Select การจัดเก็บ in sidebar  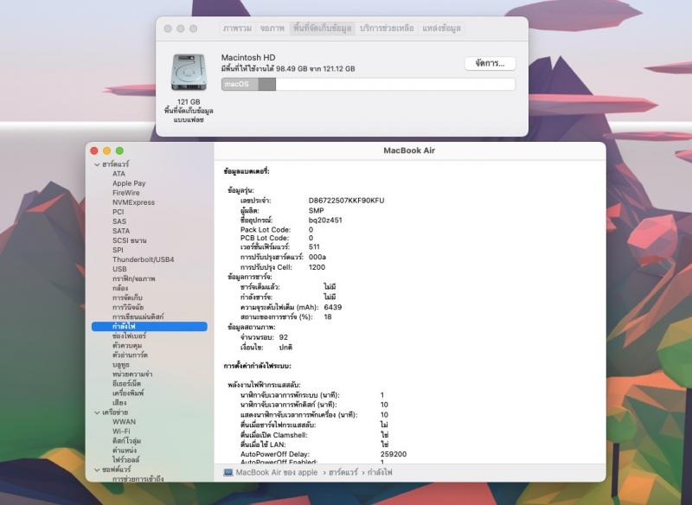(127, 297)
